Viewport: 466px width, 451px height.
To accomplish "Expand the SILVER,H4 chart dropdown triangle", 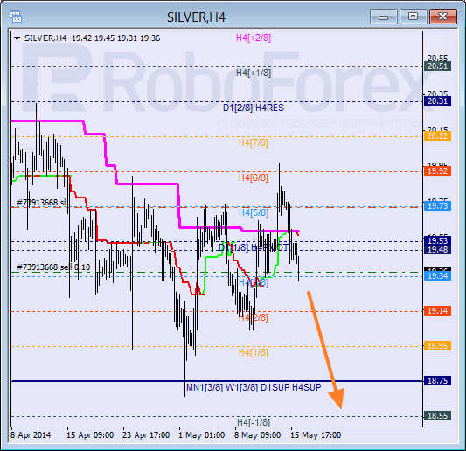I will (x=17, y=38).
